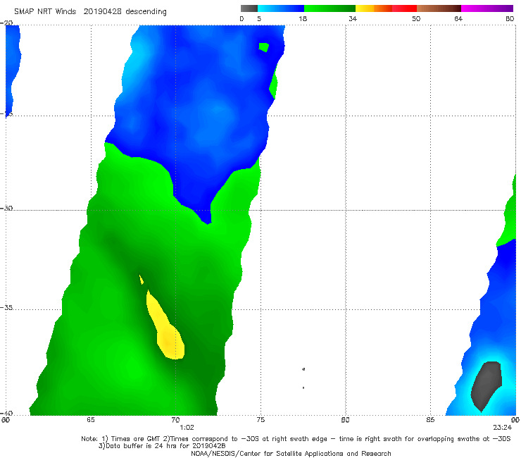521x458 pixels.
Task: Click the color bar label '64'
Action: 458,18
